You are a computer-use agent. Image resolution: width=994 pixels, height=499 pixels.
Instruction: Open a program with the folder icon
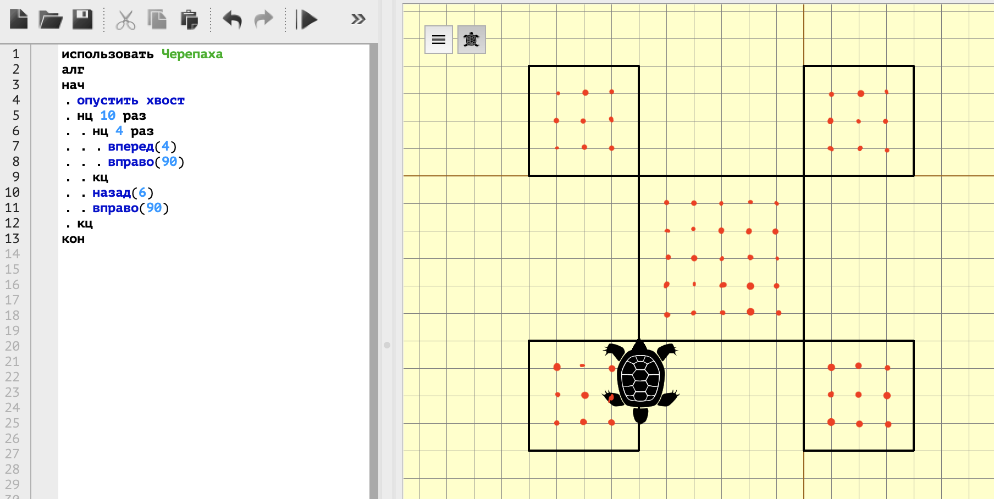point(51,20)
